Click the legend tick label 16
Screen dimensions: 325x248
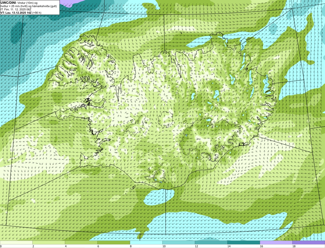261,246
